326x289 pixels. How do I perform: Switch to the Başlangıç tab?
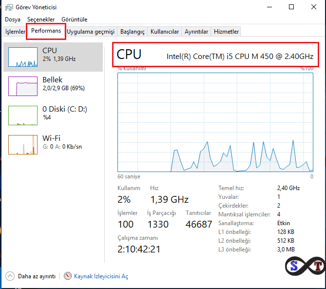[x=133, y=32]
